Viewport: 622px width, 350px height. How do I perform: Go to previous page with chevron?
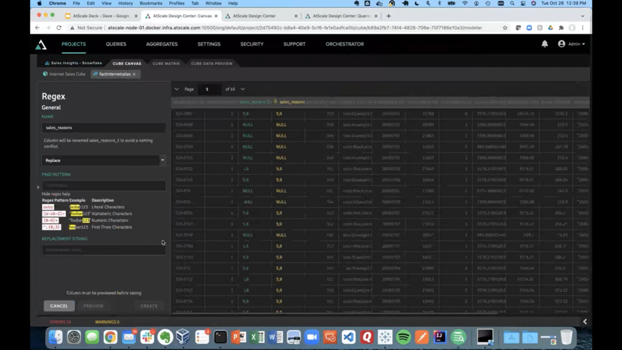(177, 89)
